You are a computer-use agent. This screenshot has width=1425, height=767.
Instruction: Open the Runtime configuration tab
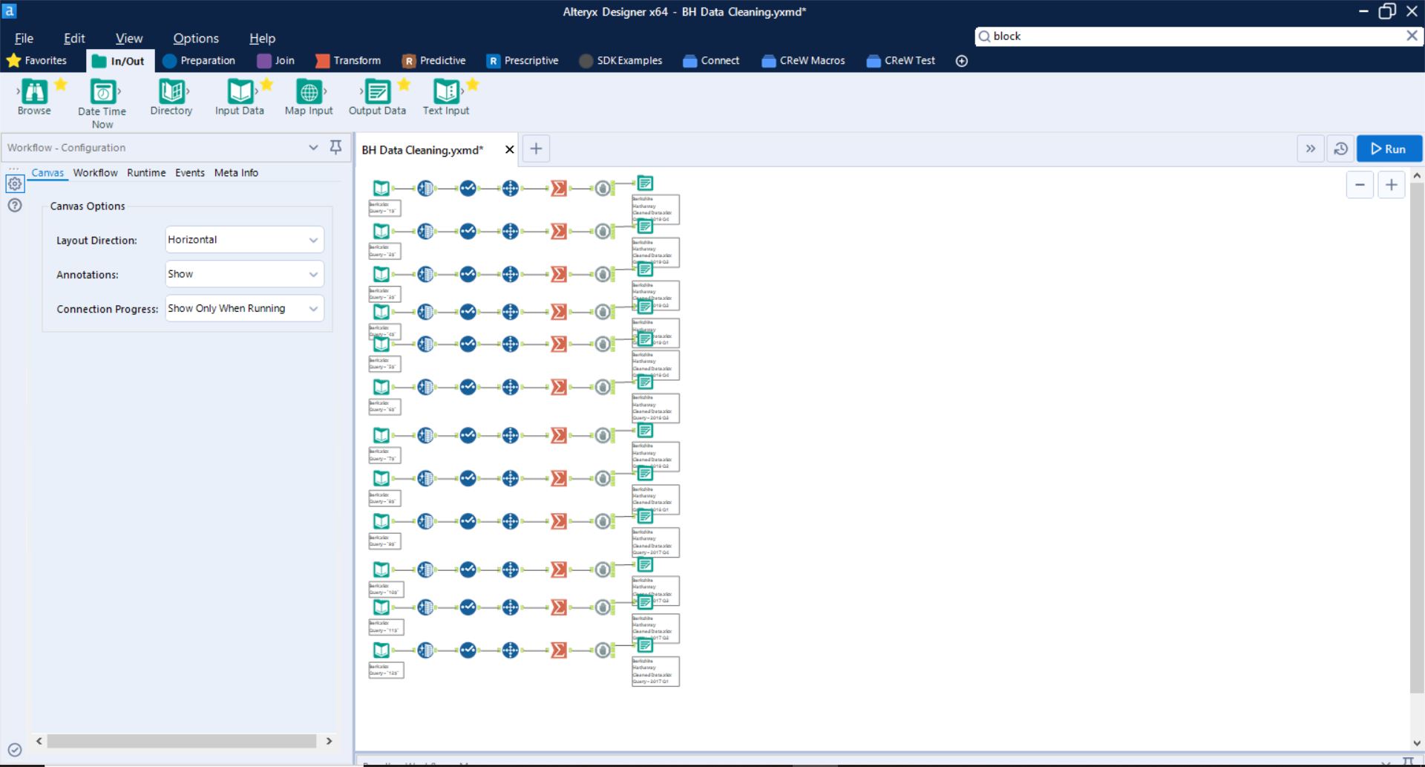[x=146, y=172]
